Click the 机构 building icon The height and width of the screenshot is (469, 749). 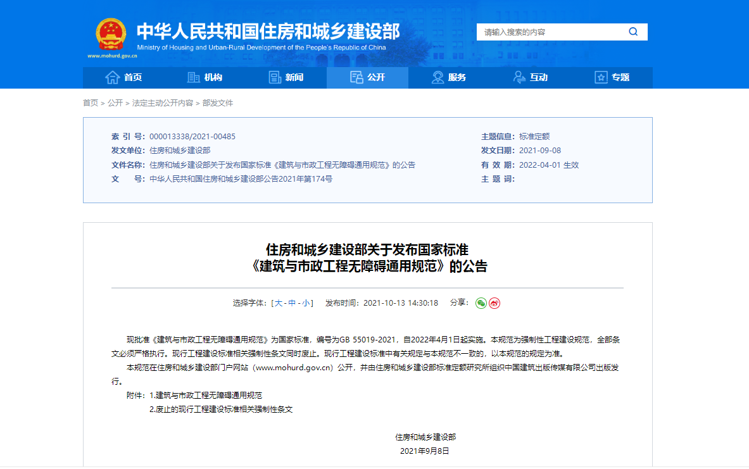tap(194, 77)
